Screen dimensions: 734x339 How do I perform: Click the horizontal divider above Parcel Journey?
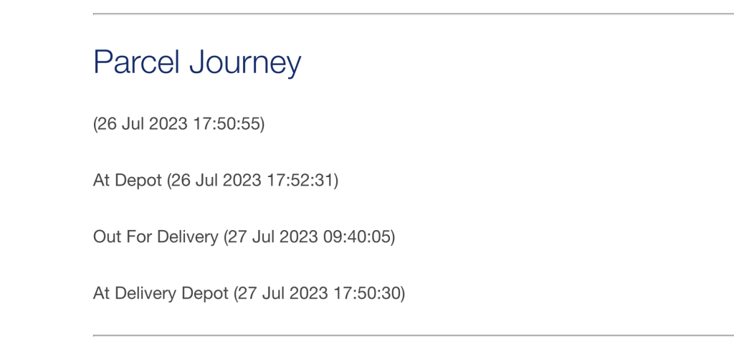(x=413, y=14)
